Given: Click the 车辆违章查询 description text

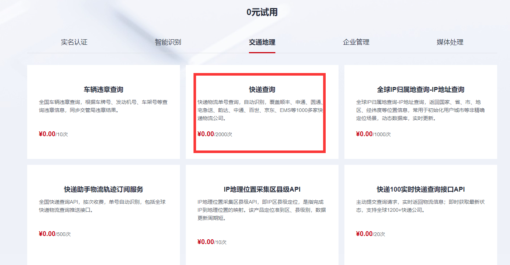Looking at the screenshot, I should tap(104, 106).
